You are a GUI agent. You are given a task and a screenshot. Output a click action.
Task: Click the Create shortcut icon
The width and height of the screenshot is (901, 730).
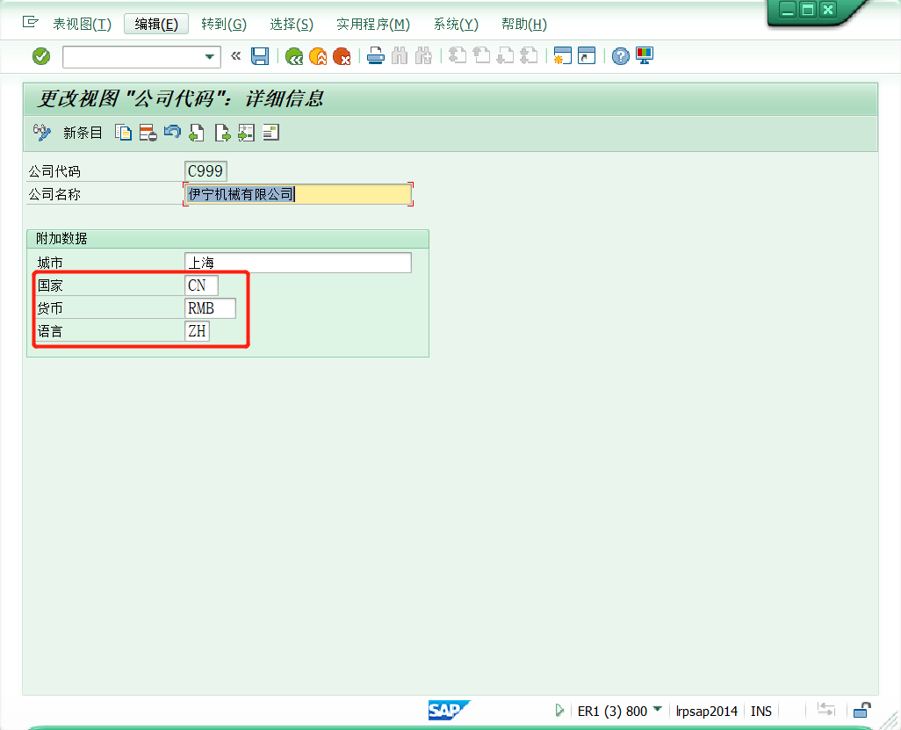(x=585, y=55)
